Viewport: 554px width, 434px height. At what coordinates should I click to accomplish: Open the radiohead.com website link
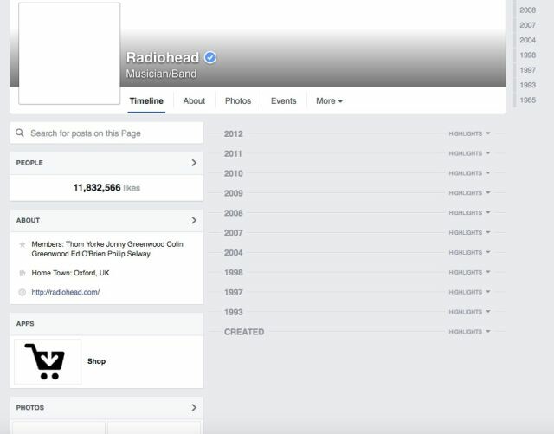[x=66, y=292]
